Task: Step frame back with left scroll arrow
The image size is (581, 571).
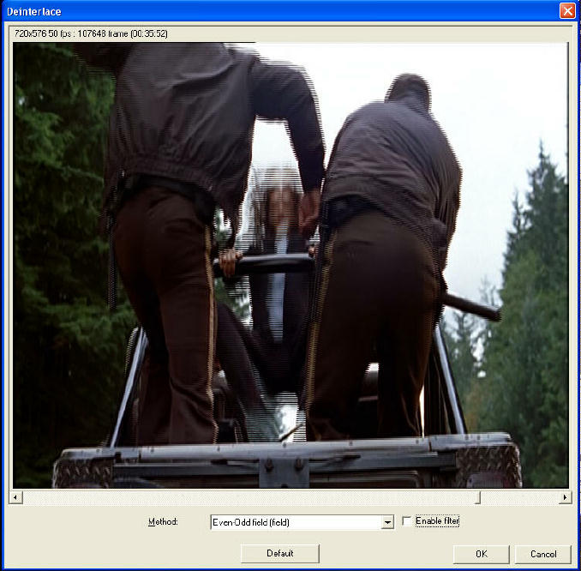Action: point(15,497)
